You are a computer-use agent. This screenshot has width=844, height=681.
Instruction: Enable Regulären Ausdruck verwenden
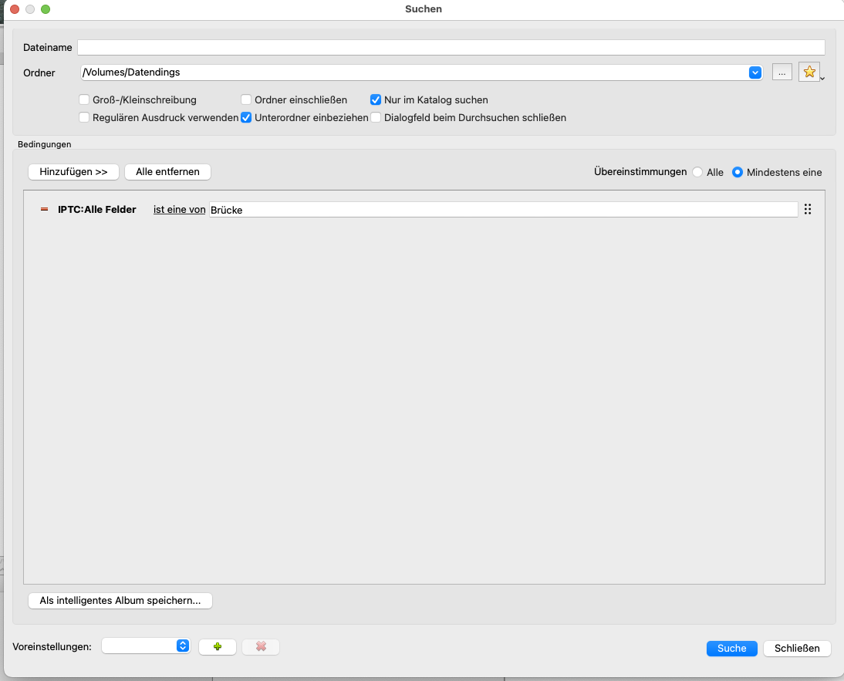[84, 117]
